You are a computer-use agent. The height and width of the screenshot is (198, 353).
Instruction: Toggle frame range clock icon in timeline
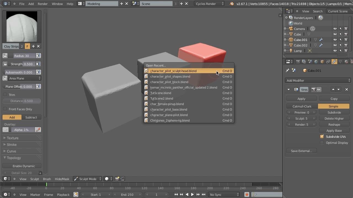coord(76,195)
